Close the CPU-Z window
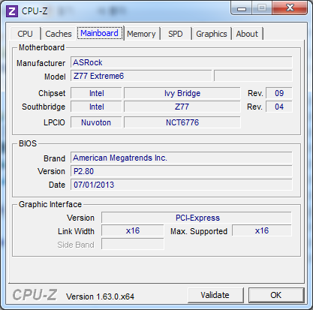Viewport: 313px width, 310px height. coord(290,8)
